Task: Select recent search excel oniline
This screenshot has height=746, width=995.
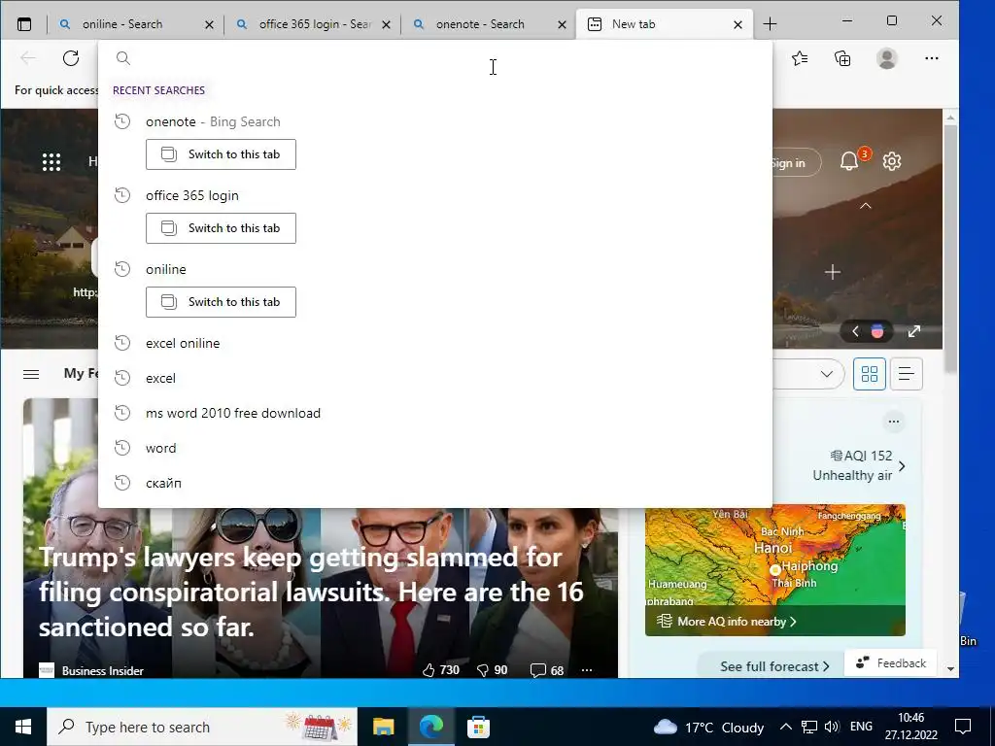Action: [x=435, y=343]
